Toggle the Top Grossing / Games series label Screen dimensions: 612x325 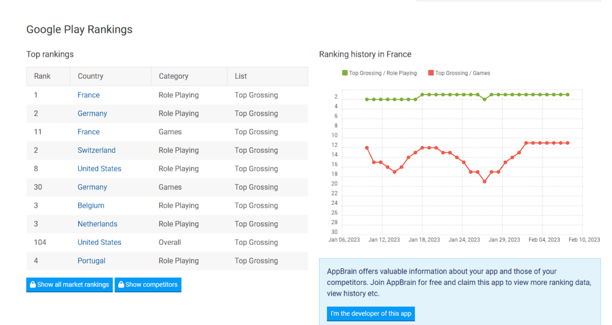click(x=462, y=73)
